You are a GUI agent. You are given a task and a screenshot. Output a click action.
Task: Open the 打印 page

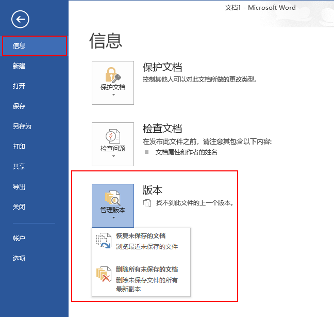tap(19, 147)
